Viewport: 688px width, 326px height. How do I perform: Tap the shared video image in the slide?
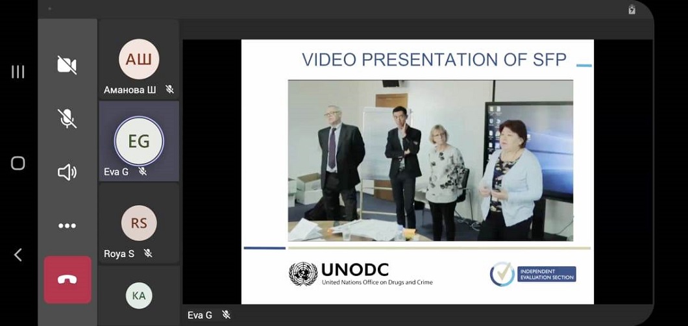(430, 160)
